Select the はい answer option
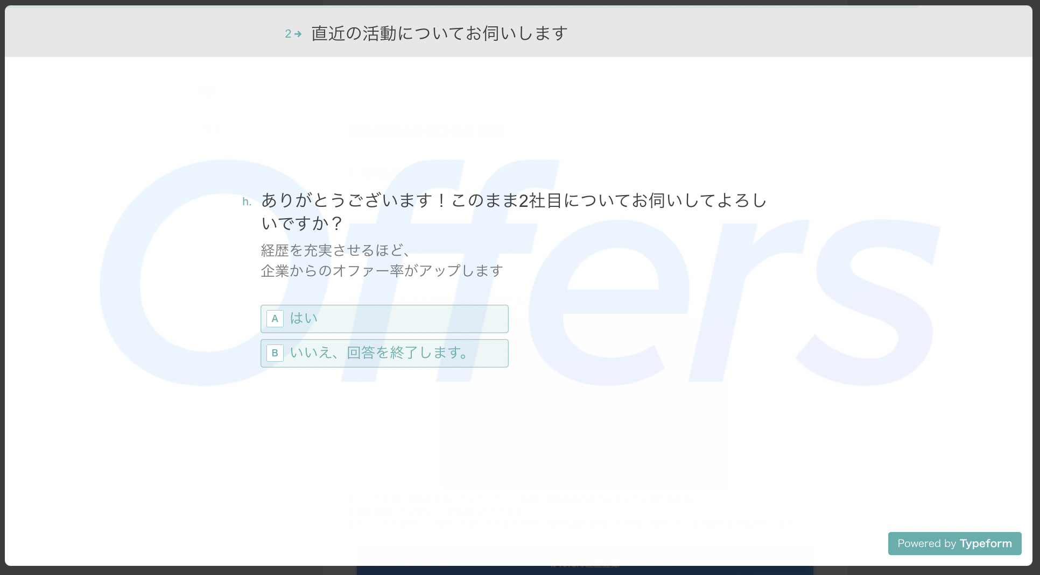Image resolution: width=1040 pixels, height=575 pixels. coord(384,319)
